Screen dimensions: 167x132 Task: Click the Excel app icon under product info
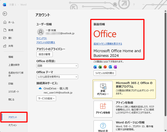point(100,67)
